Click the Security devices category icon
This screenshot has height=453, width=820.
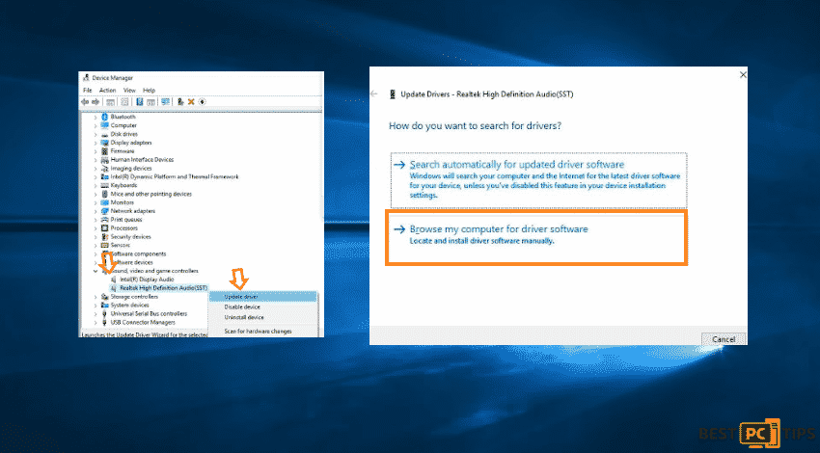click(104, 237)
